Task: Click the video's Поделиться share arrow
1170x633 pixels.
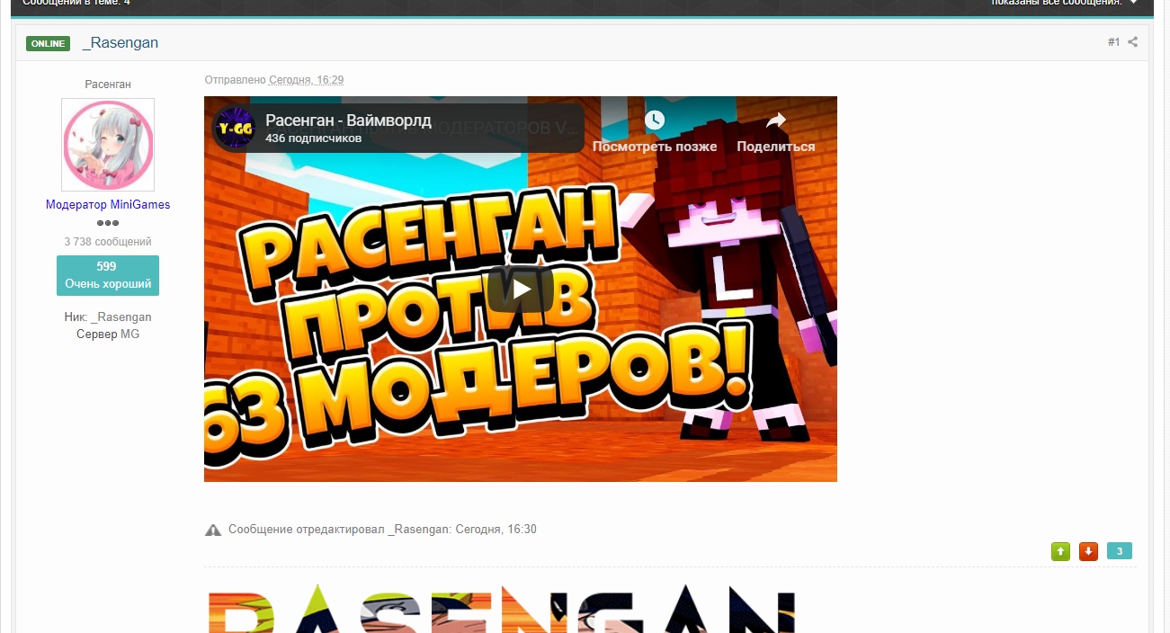Action: (775, 120)
